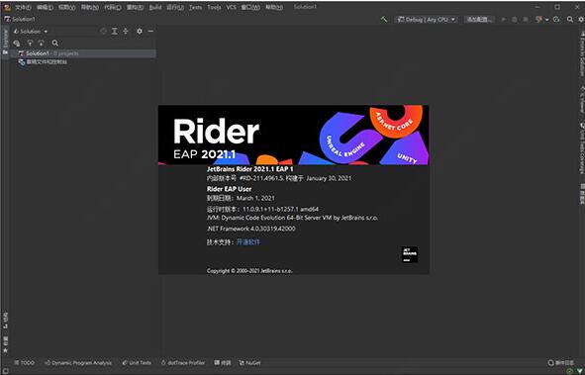Open the Unit Tests tool window
The height and width of the screenshot is (375, 585).
137,363
